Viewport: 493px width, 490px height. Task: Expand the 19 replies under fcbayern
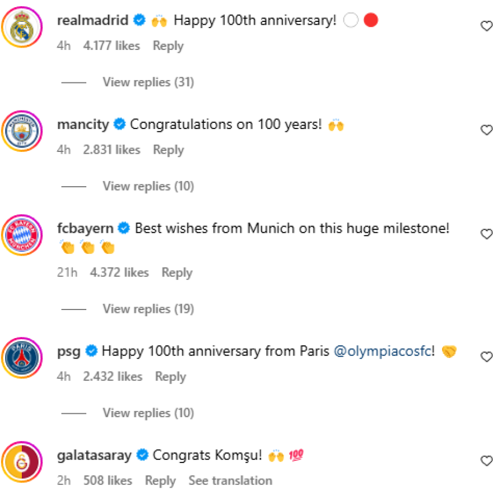tap(148, 309)
